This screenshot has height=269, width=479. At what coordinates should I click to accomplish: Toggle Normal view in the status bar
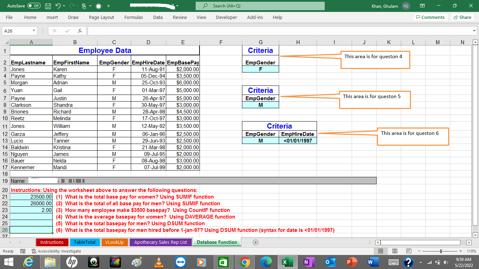380,251
